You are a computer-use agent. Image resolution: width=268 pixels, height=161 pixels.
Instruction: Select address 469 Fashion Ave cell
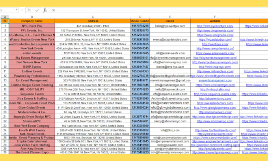[93, 126]
